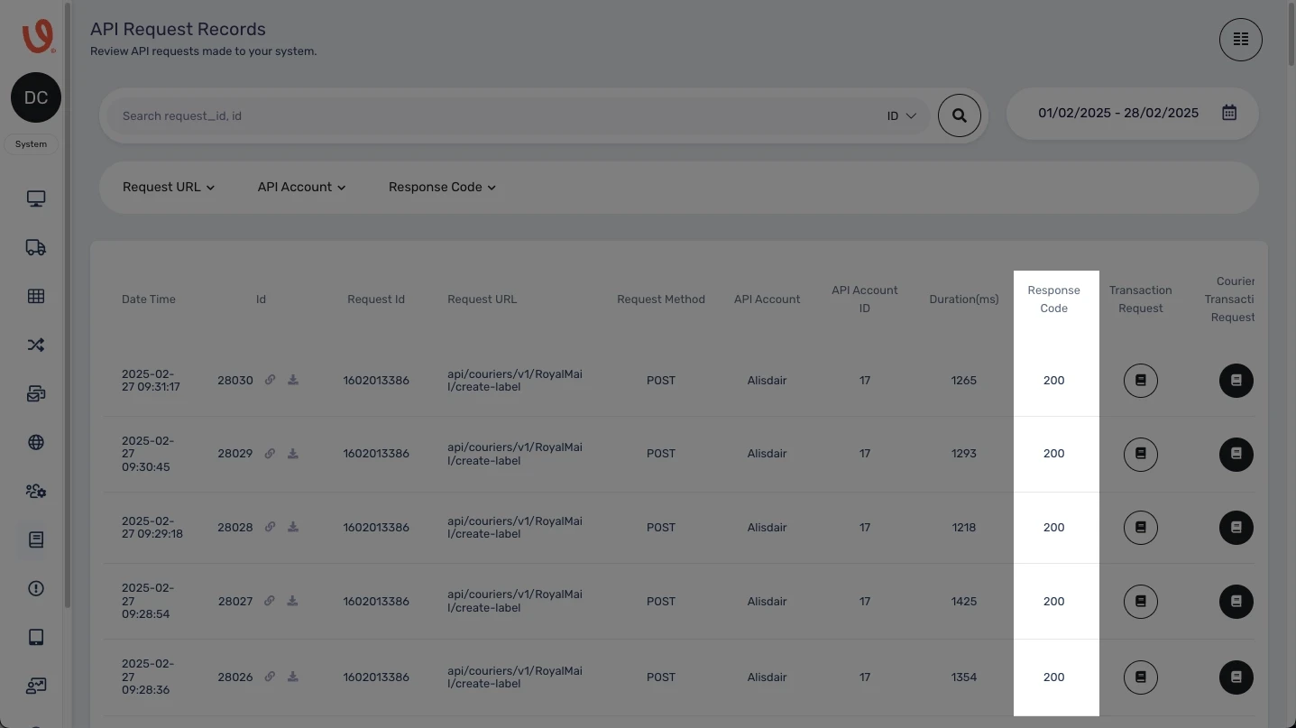
Task: Download record 28028
Action: tap(293, 527)
